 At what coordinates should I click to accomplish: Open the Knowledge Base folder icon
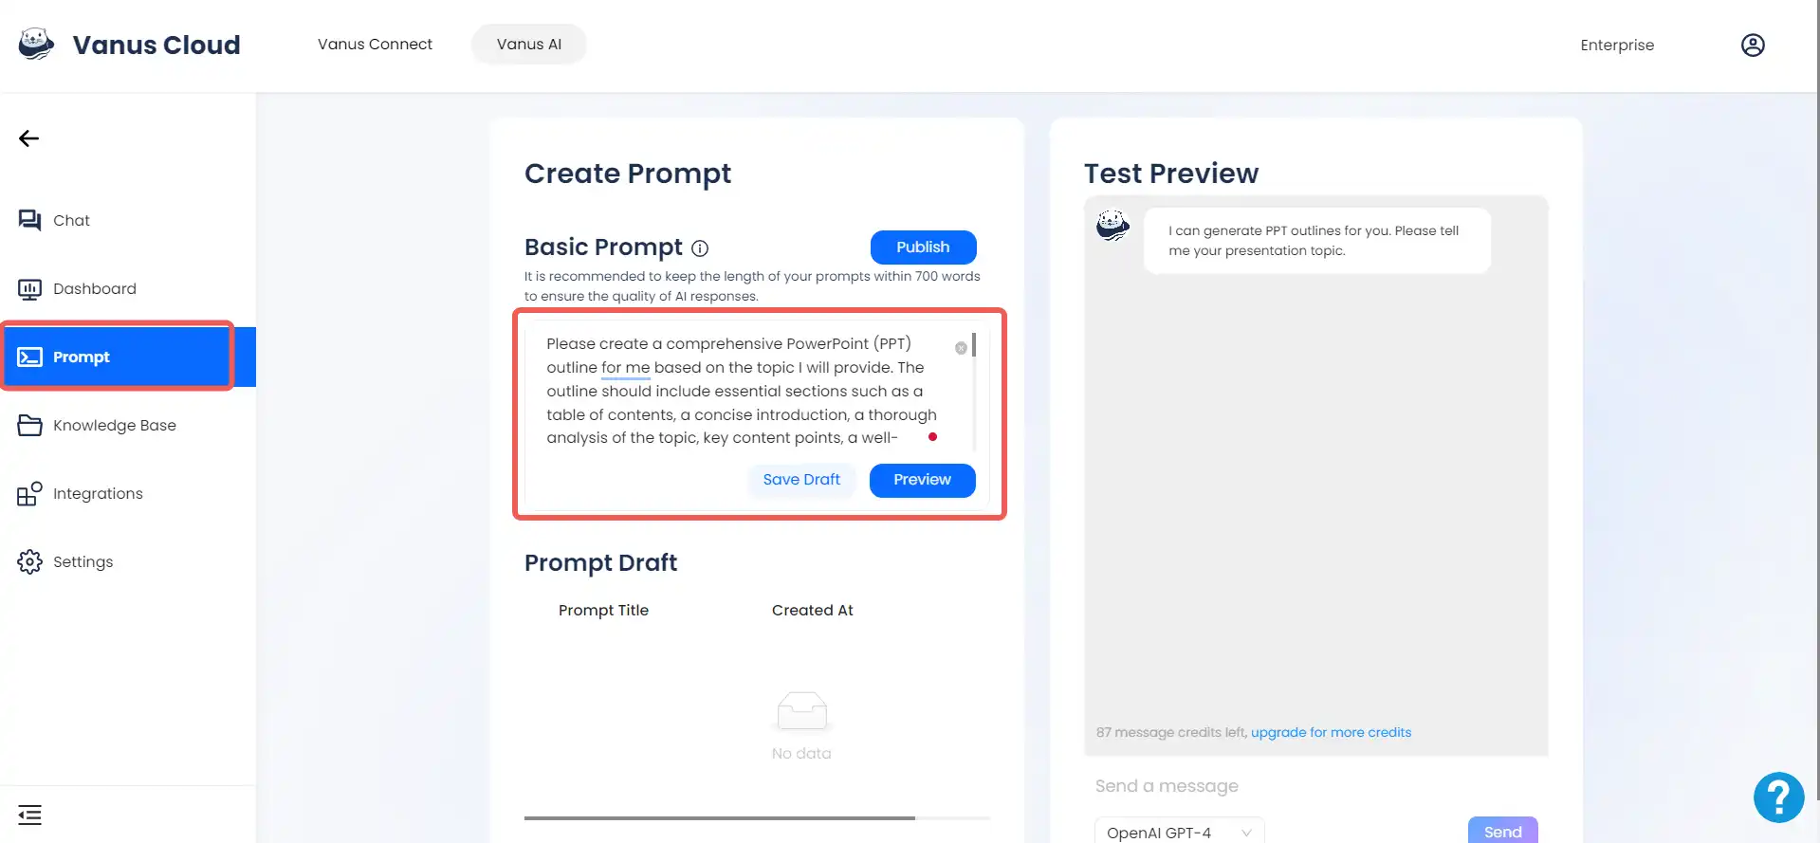[x=29, y=425]
